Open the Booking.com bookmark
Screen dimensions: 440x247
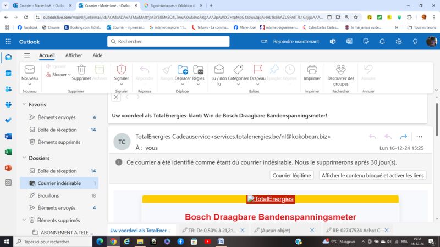pyautogui.click(x=83, y=27)
